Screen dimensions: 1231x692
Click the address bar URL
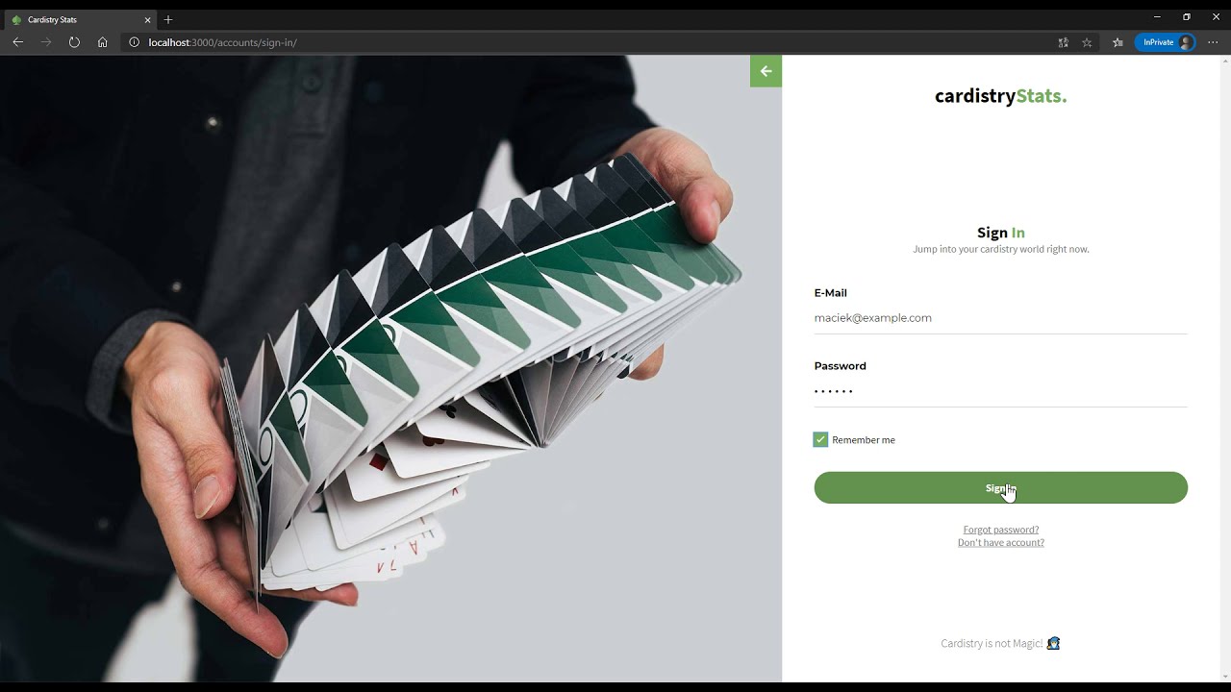222,42
